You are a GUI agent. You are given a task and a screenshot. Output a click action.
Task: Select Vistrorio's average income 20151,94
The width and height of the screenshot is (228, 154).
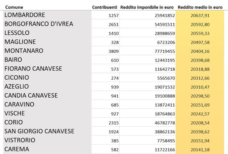(200, 141)
